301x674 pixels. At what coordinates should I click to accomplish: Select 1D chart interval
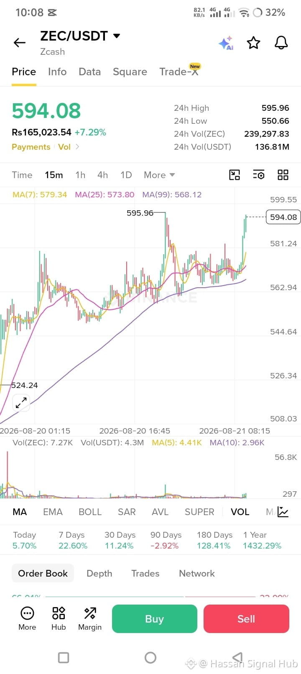tap(126, 175)
